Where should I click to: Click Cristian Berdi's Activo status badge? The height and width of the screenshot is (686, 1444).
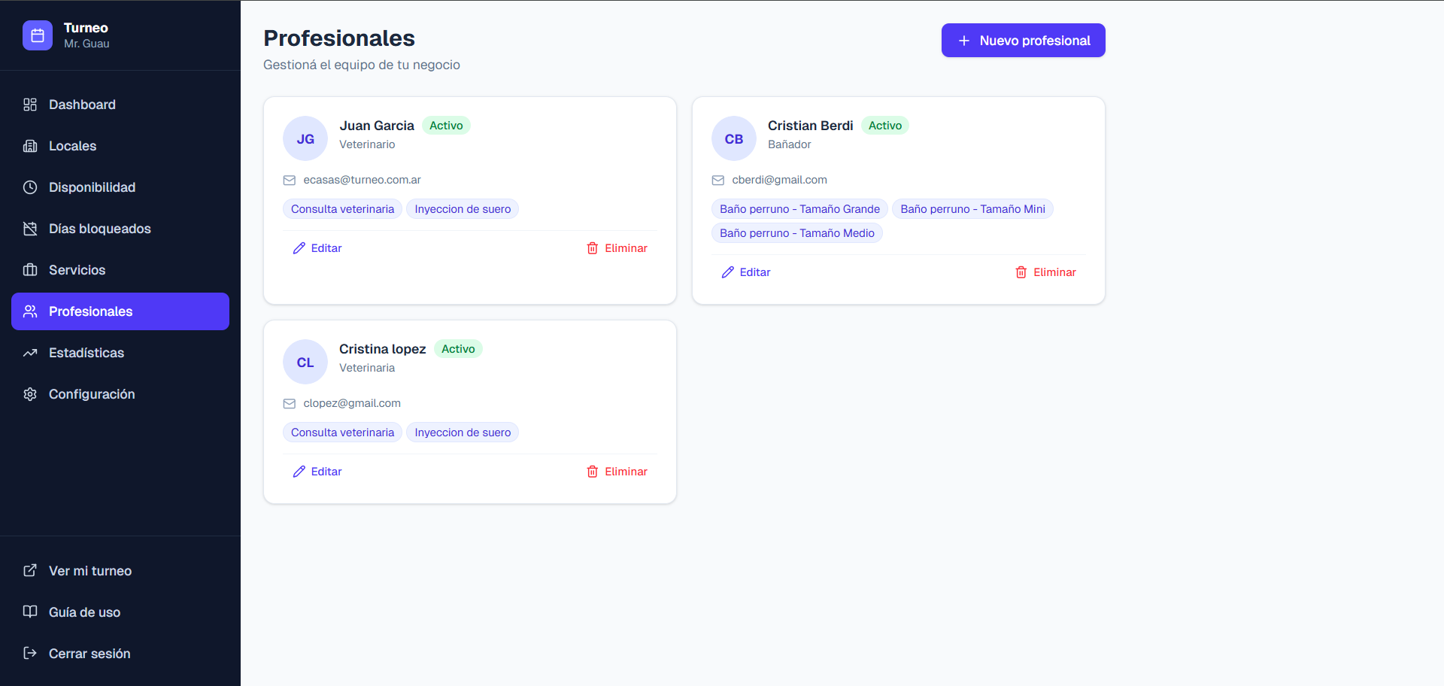click(885, 126)
